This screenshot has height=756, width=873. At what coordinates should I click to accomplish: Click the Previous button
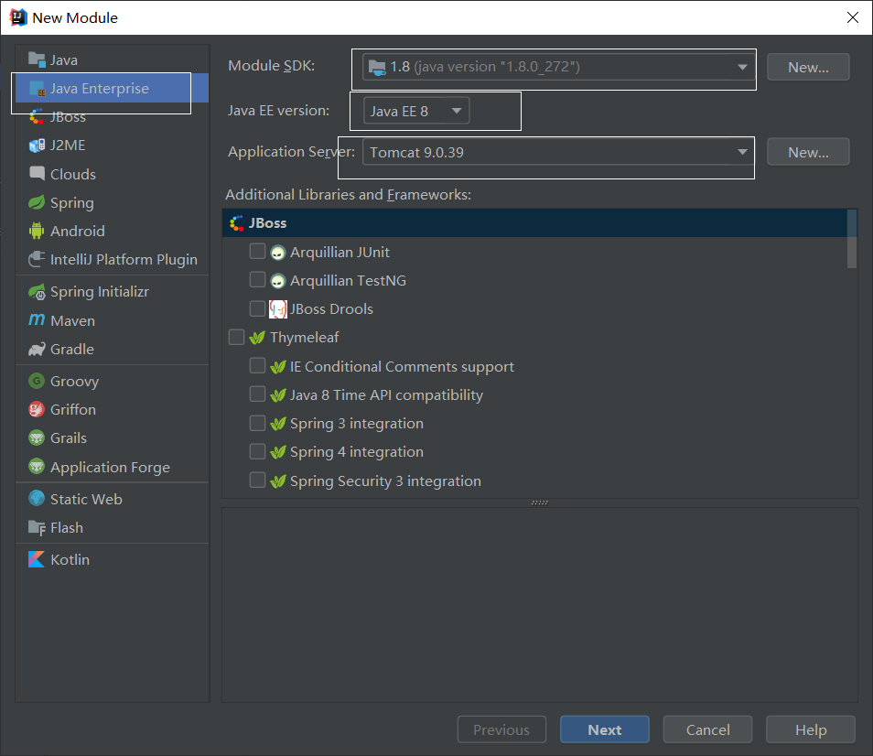pos(501,729)
